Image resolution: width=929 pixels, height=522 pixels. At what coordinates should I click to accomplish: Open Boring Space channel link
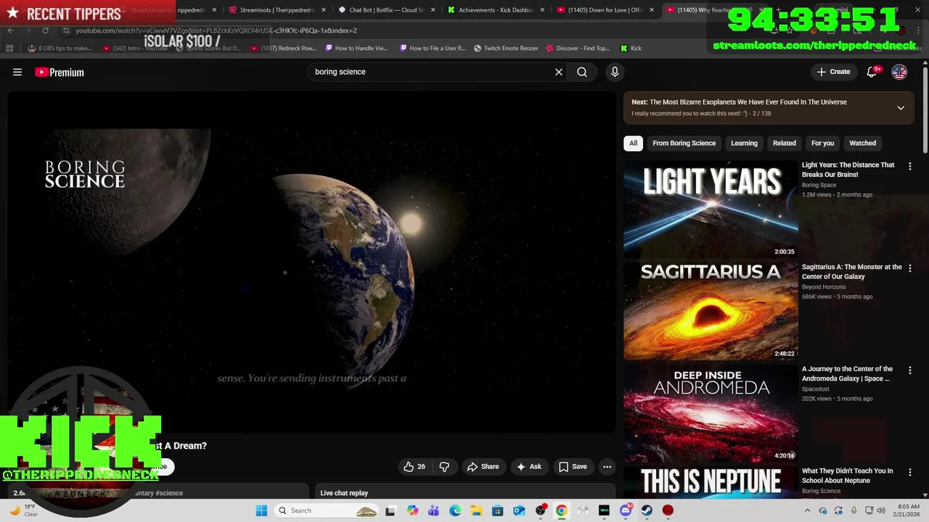coord(819,185)
